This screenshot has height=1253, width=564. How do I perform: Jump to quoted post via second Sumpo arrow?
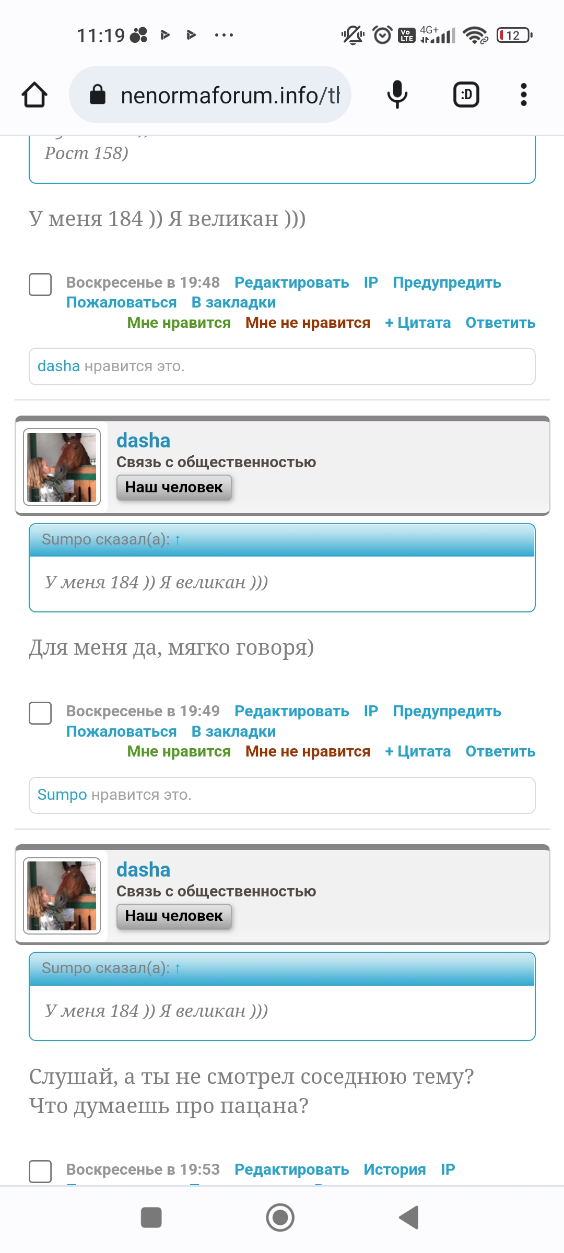[178, 968]
